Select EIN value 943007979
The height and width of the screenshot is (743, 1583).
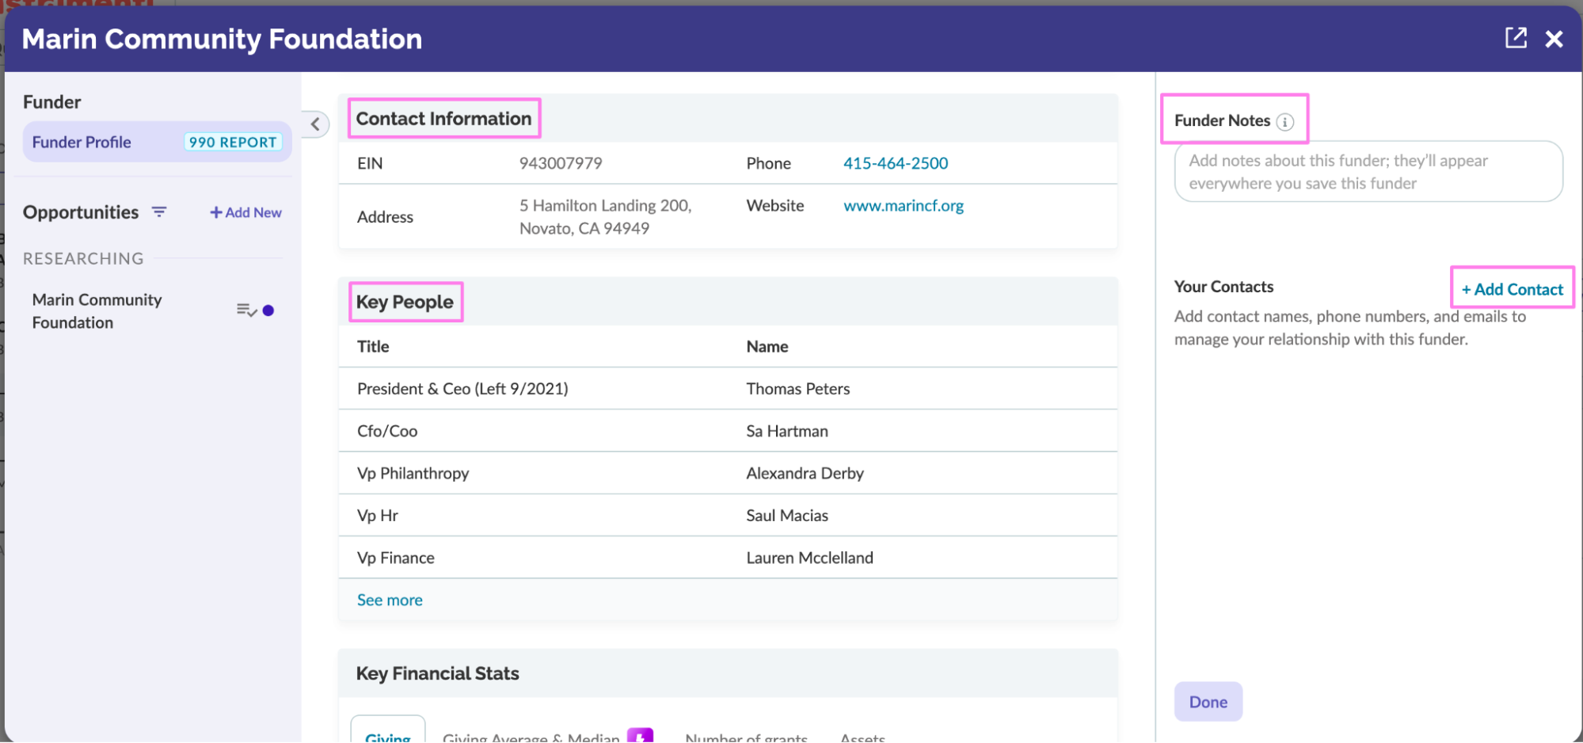coord(561,163)
